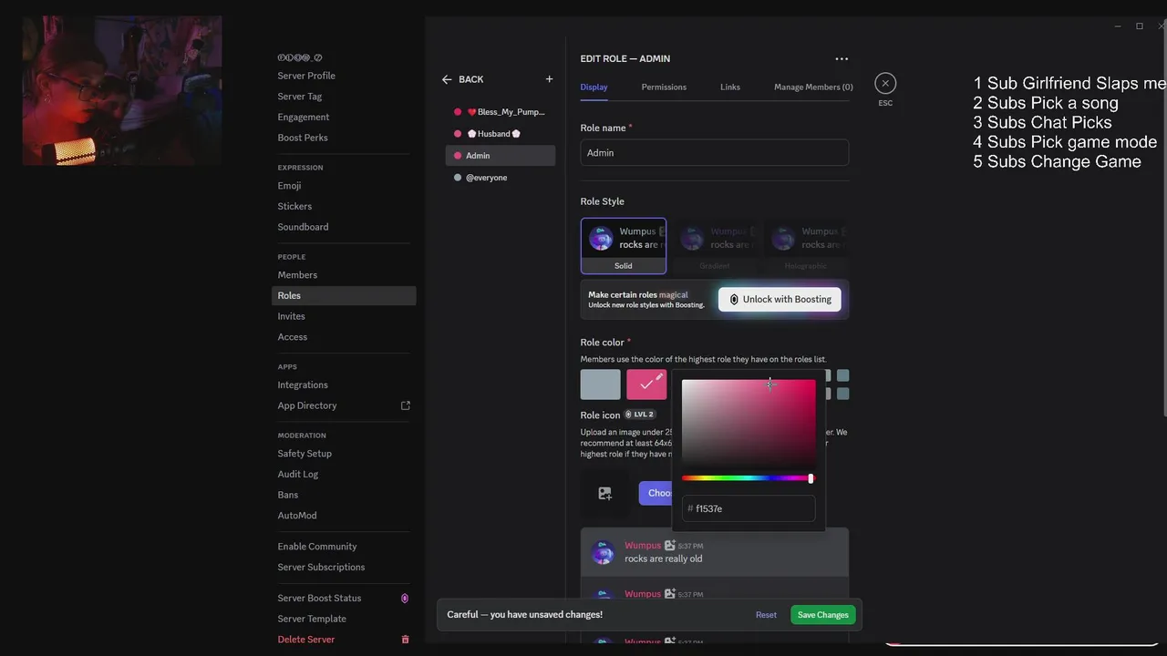Click the hex color input field
Viewport: 1167px width, 656px height.
pos(749,508)
